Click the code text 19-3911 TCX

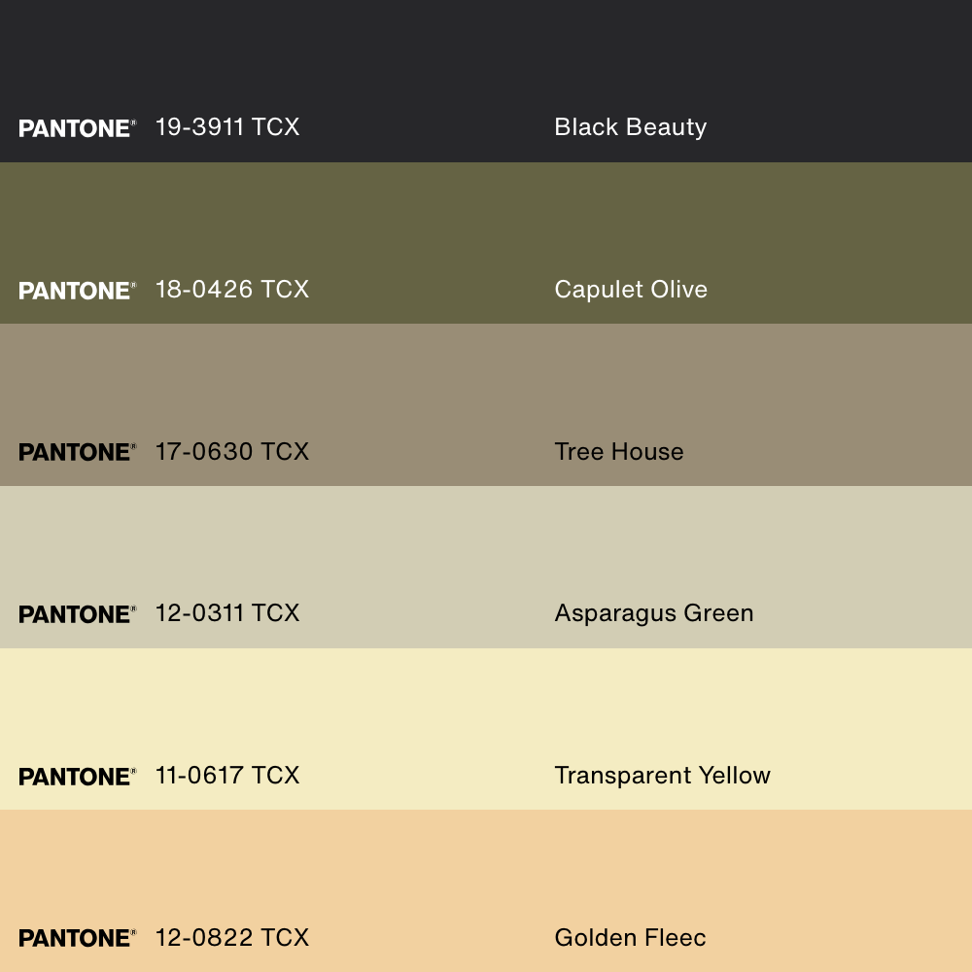(x=227, y=127)
